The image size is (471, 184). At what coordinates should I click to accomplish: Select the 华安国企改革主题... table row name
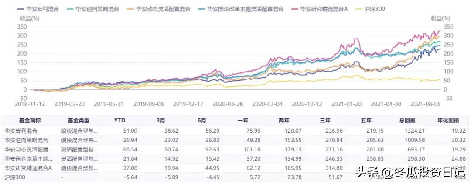point(27,158)
